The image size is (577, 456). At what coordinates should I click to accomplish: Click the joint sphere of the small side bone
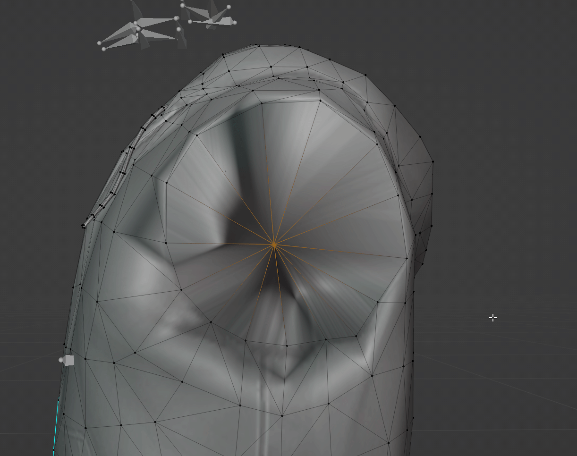[61, 360]
